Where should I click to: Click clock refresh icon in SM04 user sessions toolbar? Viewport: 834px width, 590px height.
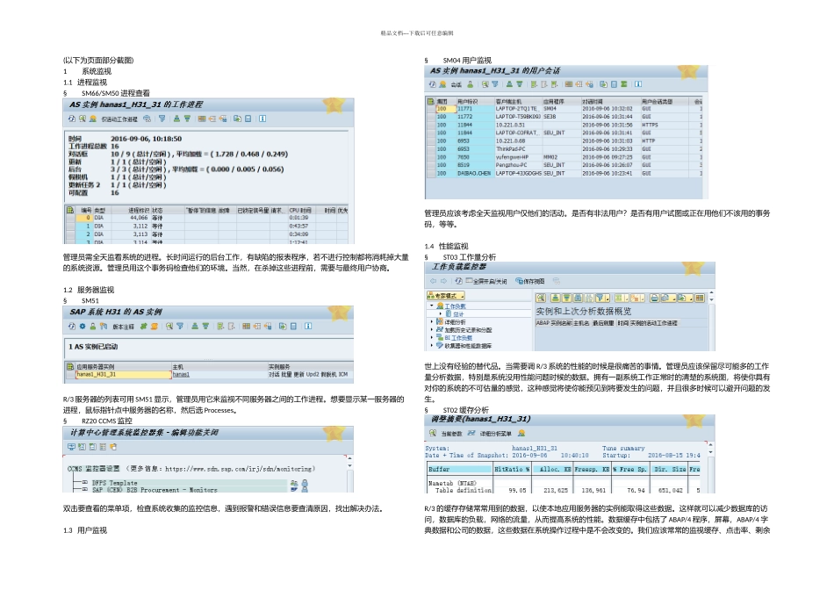[x=433, y=84]
